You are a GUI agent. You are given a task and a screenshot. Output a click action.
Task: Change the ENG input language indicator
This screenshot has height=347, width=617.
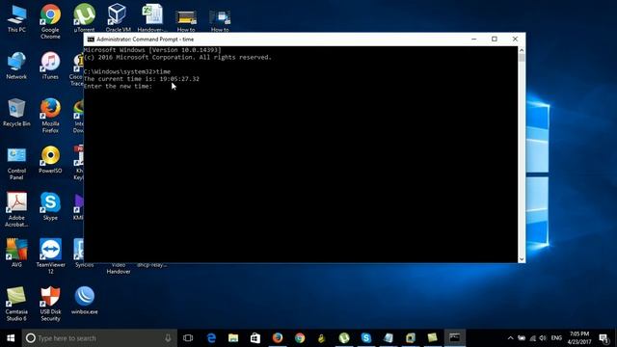pyautogui.click(x=556, y=338)
